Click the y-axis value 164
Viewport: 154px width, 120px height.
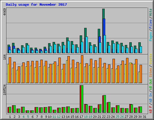coord(5,57)
